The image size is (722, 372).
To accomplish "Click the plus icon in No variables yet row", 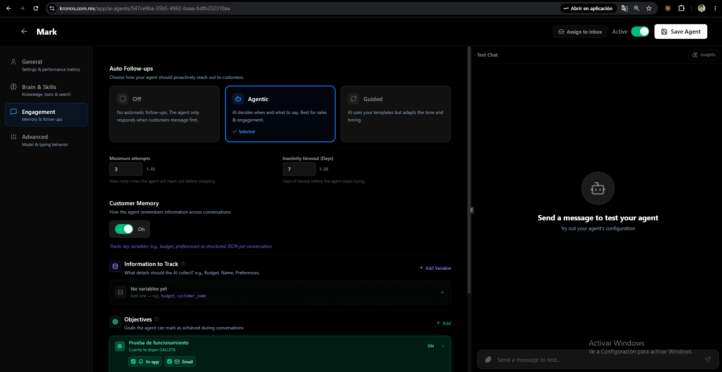I will 443,292.
